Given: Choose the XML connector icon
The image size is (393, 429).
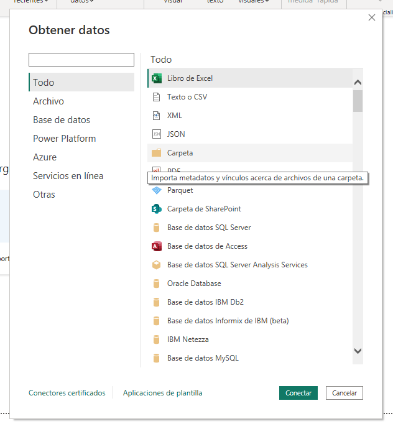Looking at the screenshot, I should coord(157,116).
